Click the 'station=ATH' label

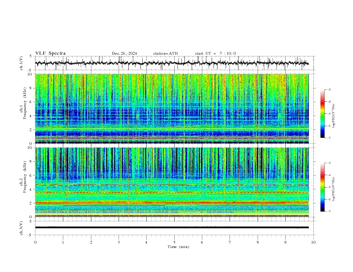[x=165, y=53]
